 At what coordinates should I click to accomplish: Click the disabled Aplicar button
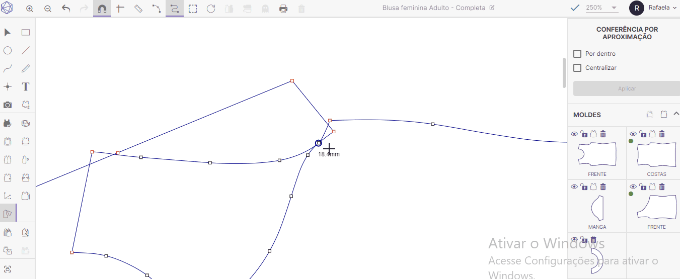pos(627,88)
